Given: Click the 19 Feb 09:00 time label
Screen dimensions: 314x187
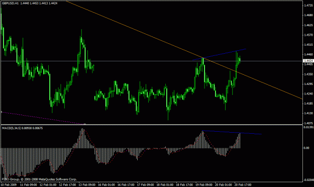Looking at the screenshot, I should point(204,184).
